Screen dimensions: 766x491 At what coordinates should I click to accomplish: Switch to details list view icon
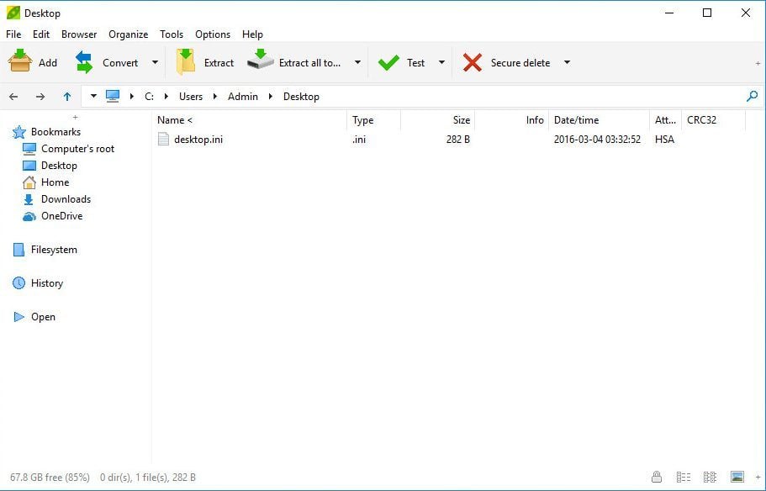[683, 477]
